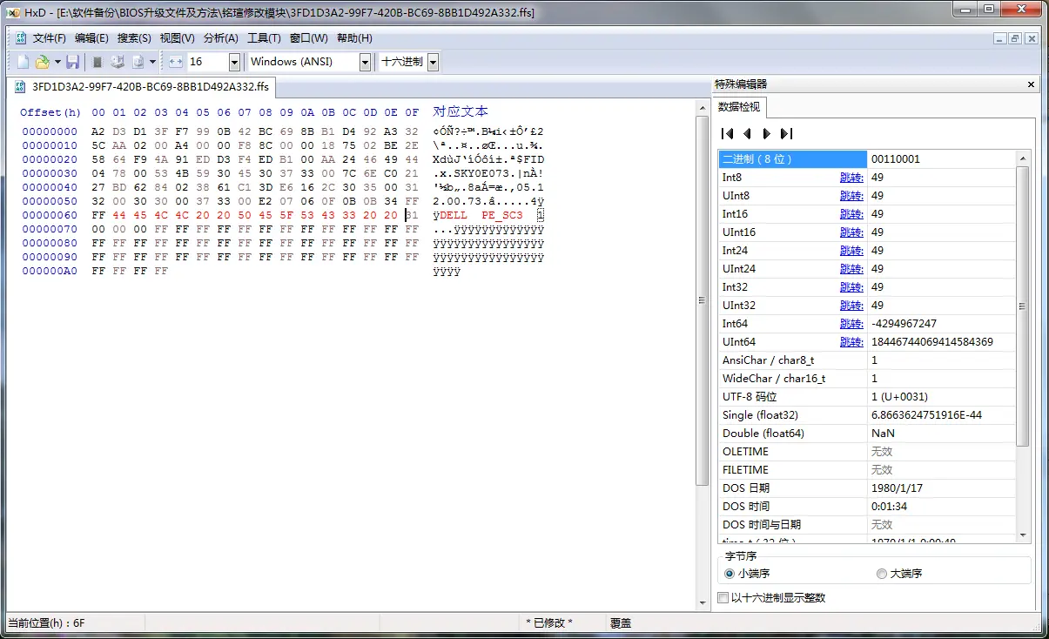Open the 视图(V) menu
The height and width of the screenshot is (639, 1049).
[177, 38]
